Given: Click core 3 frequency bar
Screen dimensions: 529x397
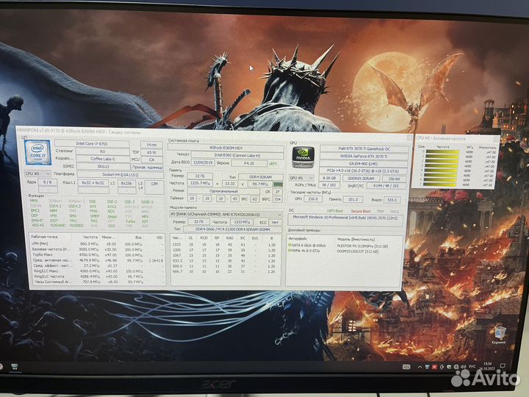Looking at the screenshot, I should (x=442, y=166).
